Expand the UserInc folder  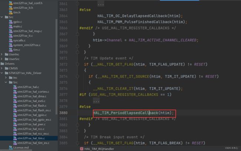(x=2, y=54)
